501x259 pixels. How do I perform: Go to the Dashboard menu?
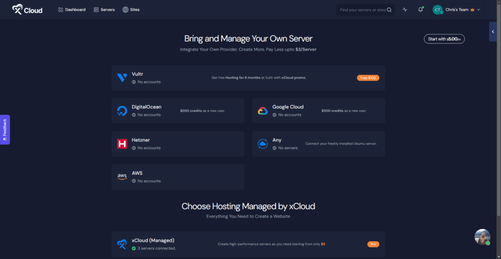point(71,10)
